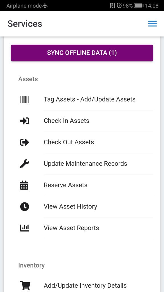
Task: Tap the alarm clock status icon
Action: click(119, 6)
